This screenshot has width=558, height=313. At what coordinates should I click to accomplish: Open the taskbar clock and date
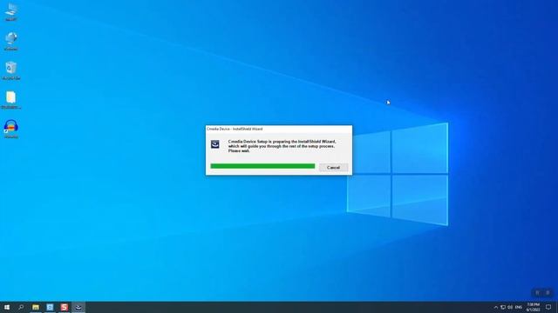point(533,307)
